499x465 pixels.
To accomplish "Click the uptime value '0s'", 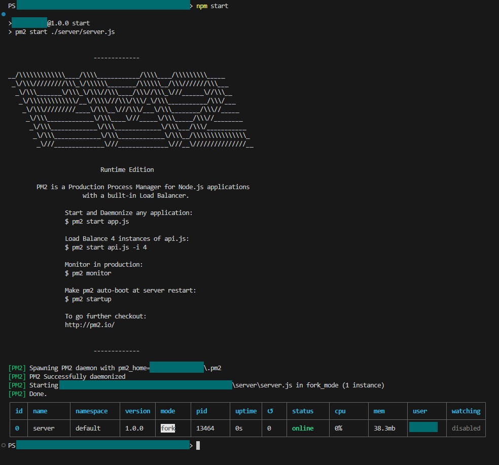I will (239, 428).
